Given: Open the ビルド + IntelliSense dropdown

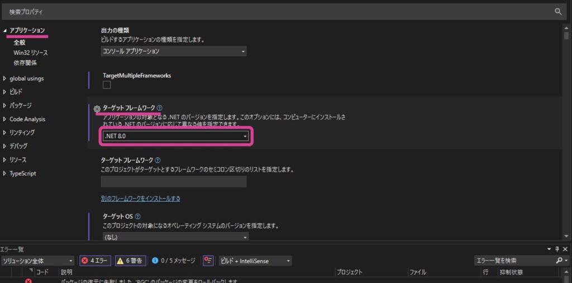Looking at the screenshot, I should coord(255,261).
